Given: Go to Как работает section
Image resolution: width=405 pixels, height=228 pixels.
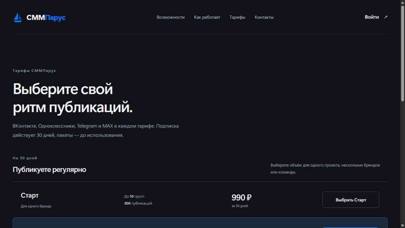Looking at the screenshot, I should click(x=207, y=17).
